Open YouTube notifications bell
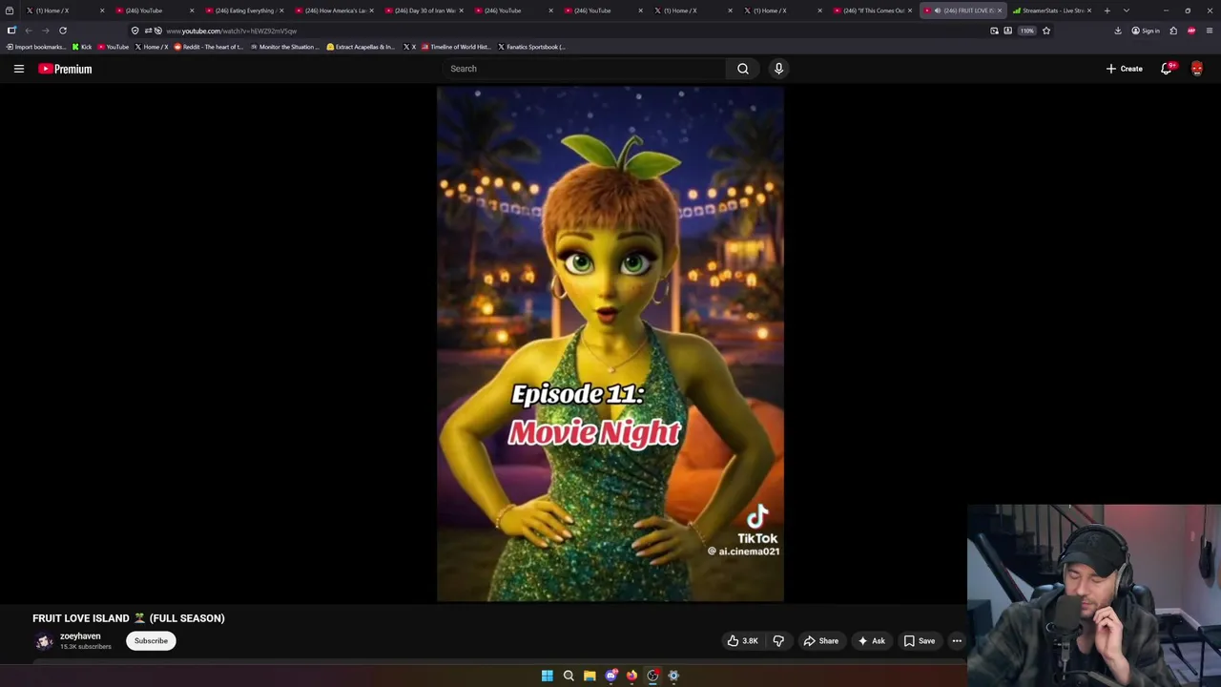 tap(1167, 69)
